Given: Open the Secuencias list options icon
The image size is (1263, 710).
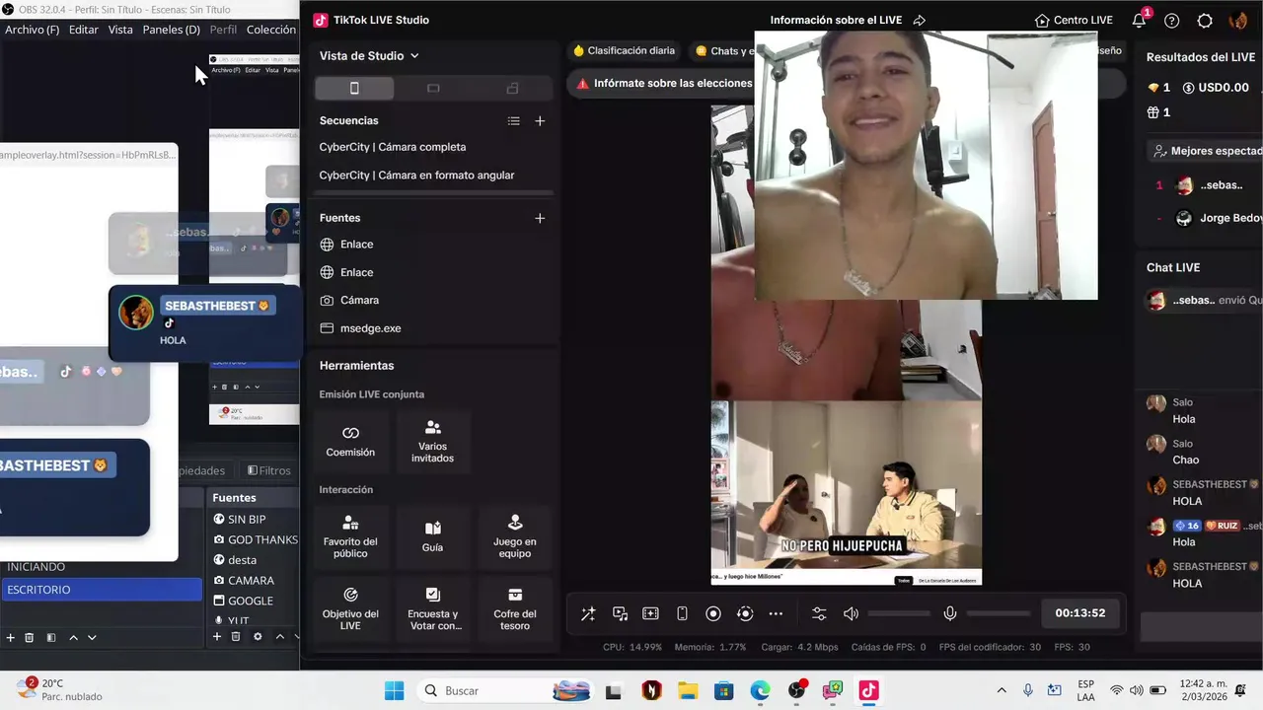Looking at the screenshot, I should point(513,121).
